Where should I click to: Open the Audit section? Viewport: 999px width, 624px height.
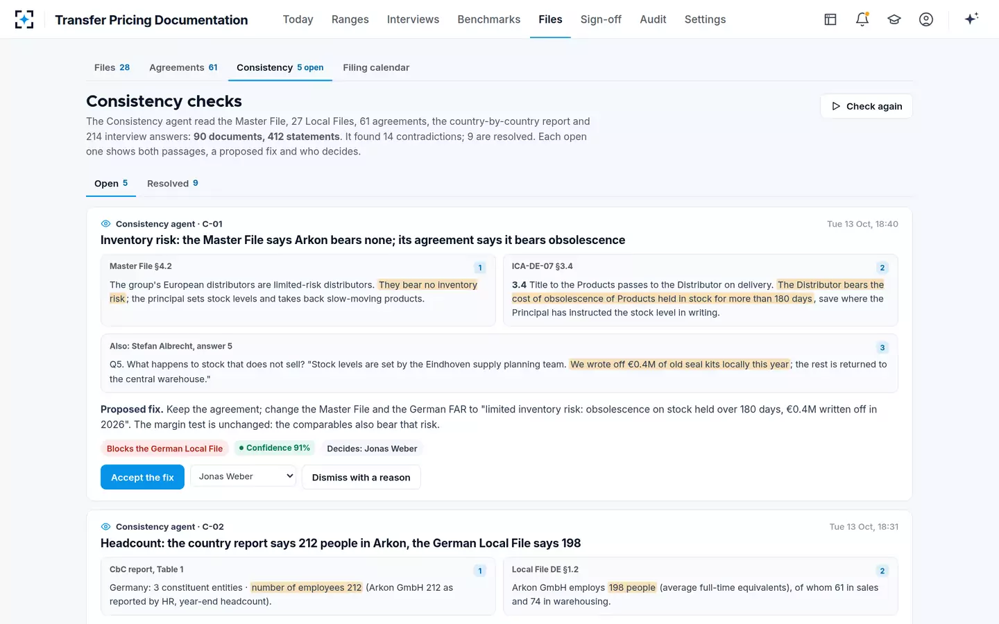[x=653, y=19]
